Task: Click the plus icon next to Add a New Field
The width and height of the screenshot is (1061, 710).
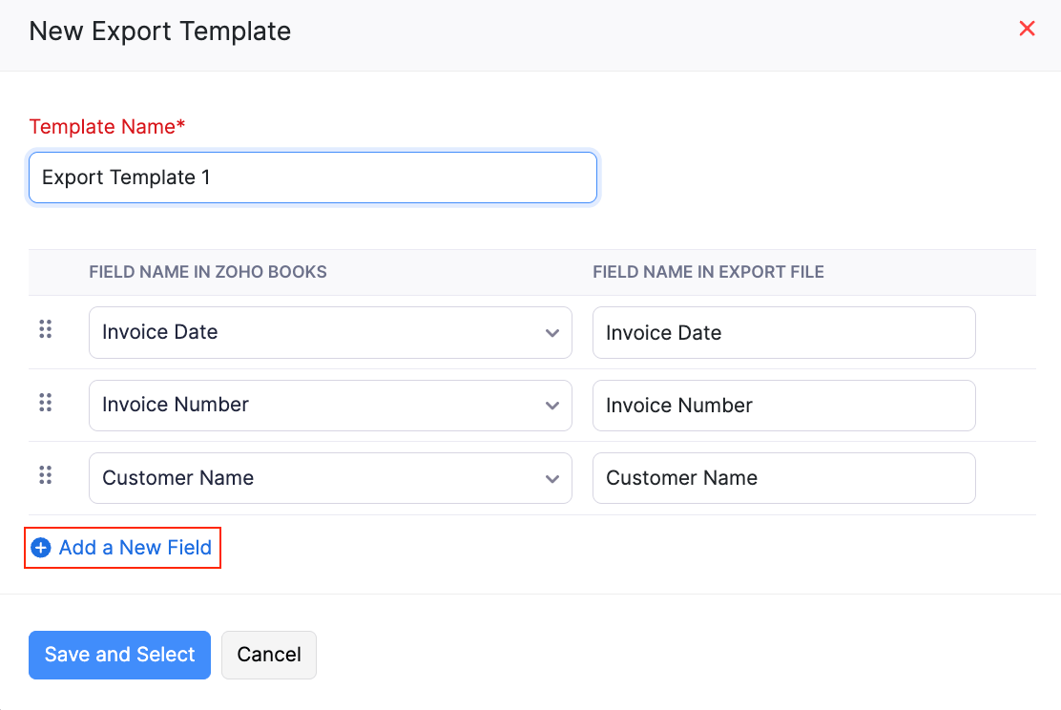Action: pos(40,547)
